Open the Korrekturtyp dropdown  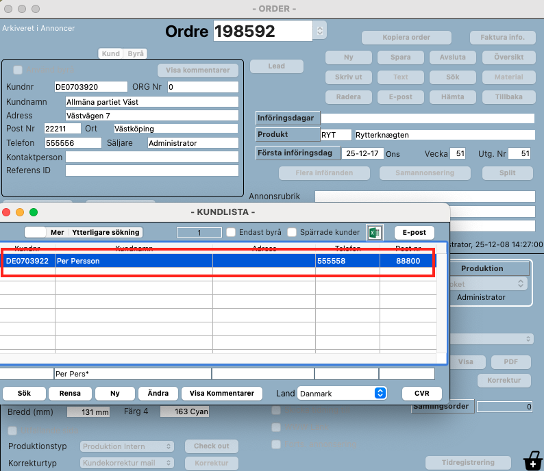point(127,463)
